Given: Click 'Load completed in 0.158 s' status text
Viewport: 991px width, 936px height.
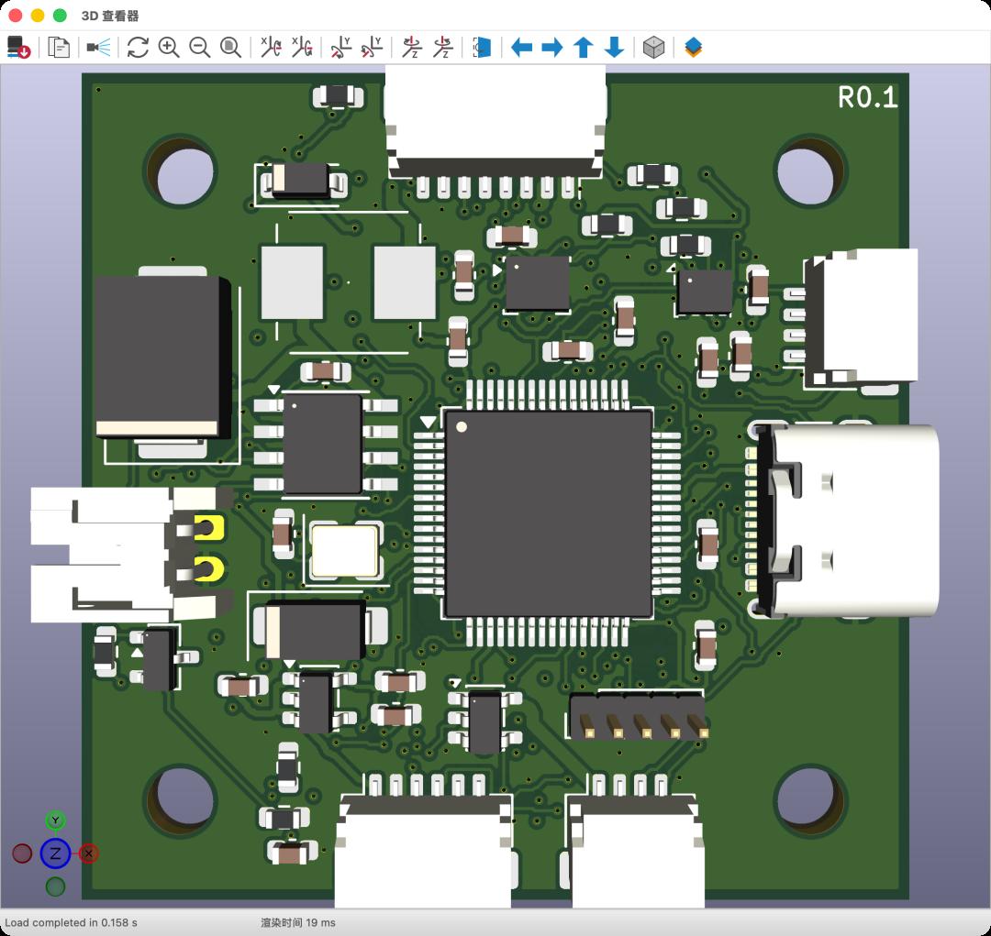Looking at the screenshot, I should point(71,923).
